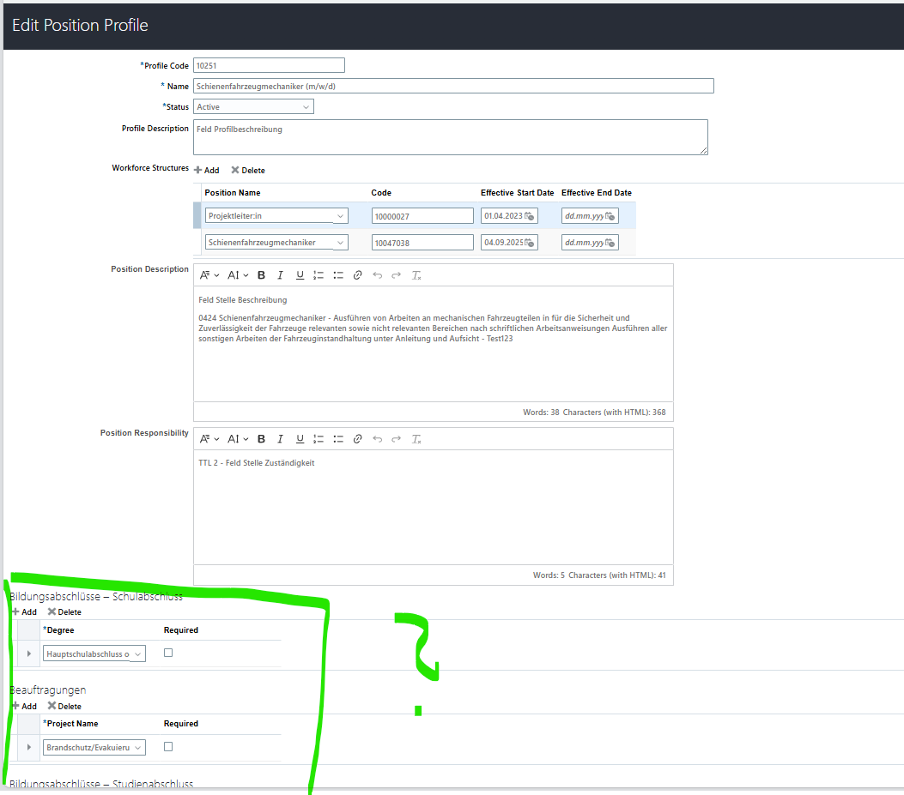Open calendar for Schienenfahrzeugmechaniker end date
904x795 pixels.
(x=610, y=243)
